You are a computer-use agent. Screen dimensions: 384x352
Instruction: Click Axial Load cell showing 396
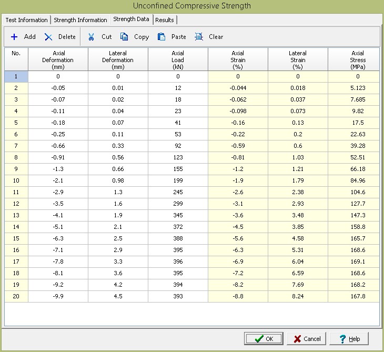(x=178, y=262)
